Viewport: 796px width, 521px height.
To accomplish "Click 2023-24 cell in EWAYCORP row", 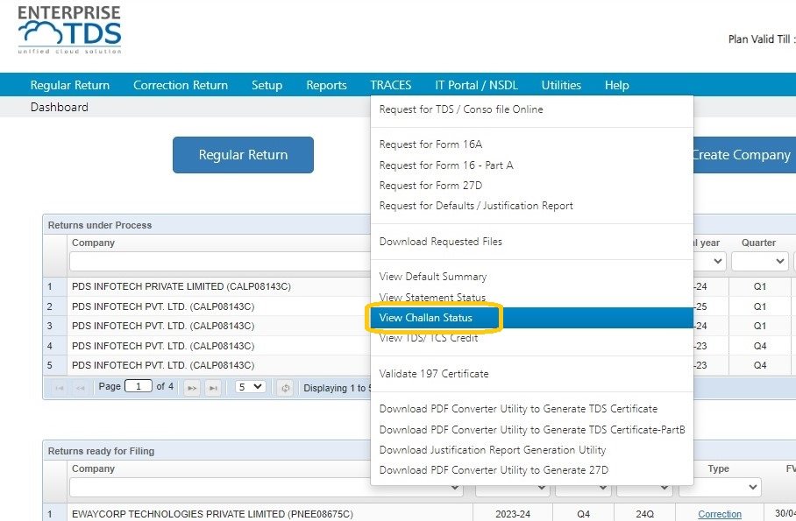I will point(513,514).
